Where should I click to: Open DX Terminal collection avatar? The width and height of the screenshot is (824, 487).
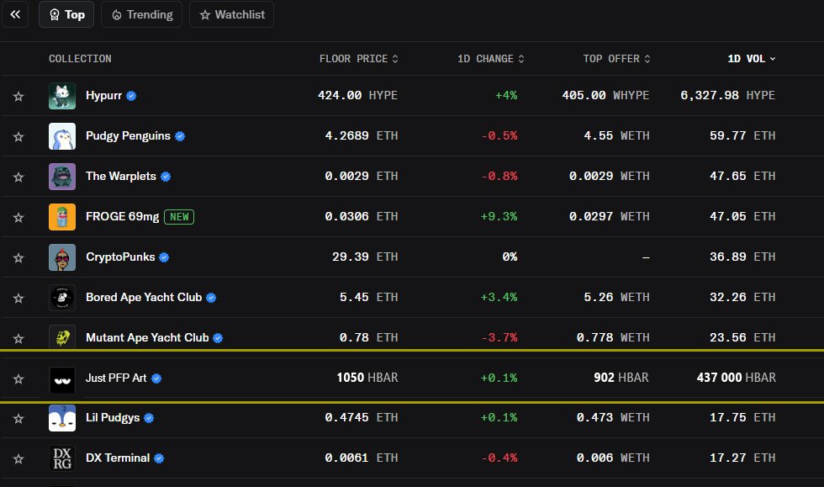point(62,458)
